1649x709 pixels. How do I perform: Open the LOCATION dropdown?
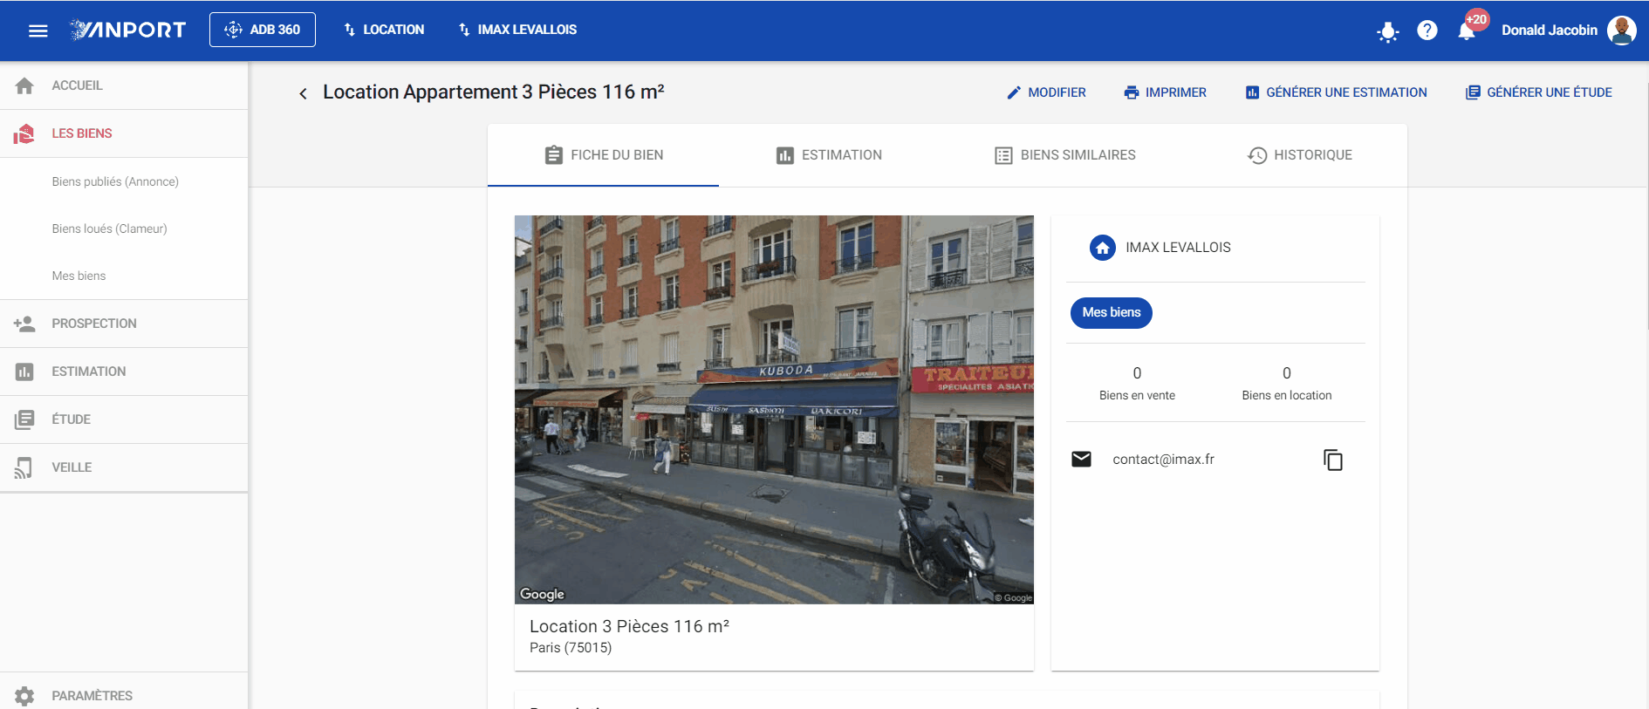tap(384, 30)
